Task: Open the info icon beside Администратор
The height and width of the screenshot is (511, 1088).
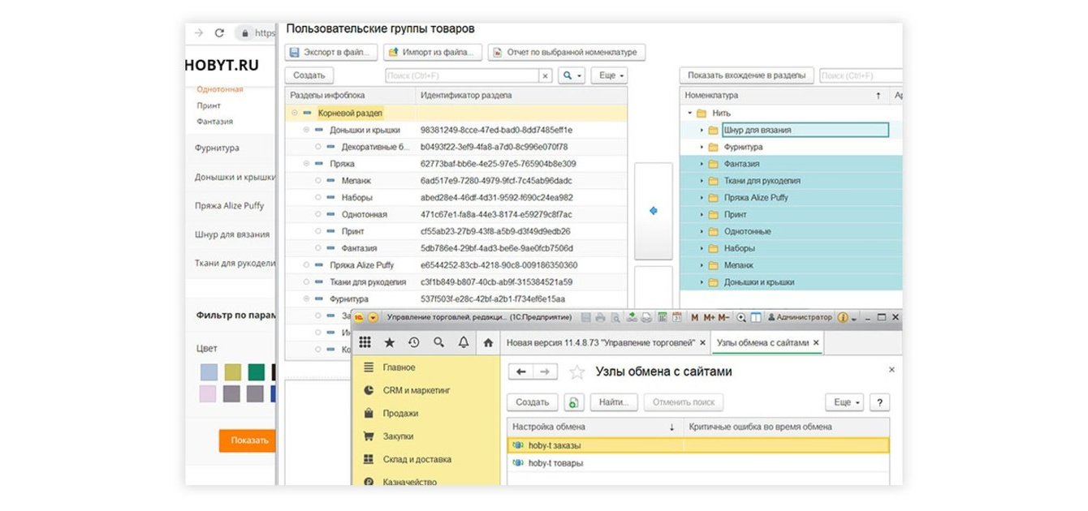Action: [843, 317]
